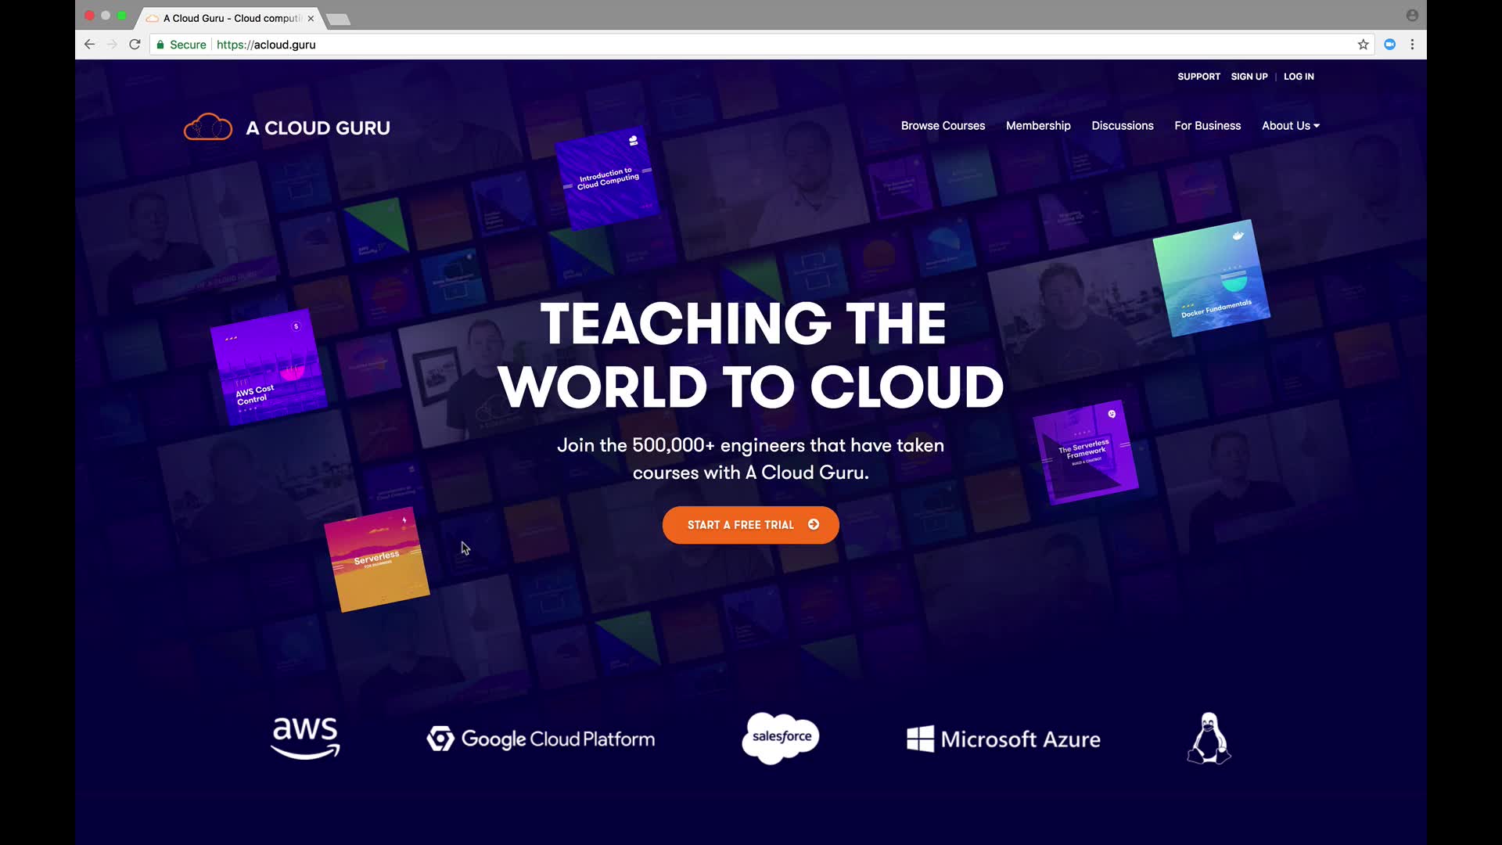This screenshot has width=1502, height=845.
Task: Click the Google Cloud Platform logo
Action: [541, 739]
